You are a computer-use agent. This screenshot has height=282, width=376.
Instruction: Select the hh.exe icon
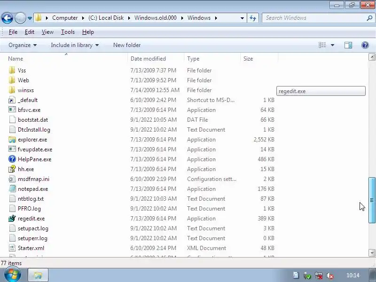click(12, 169)
